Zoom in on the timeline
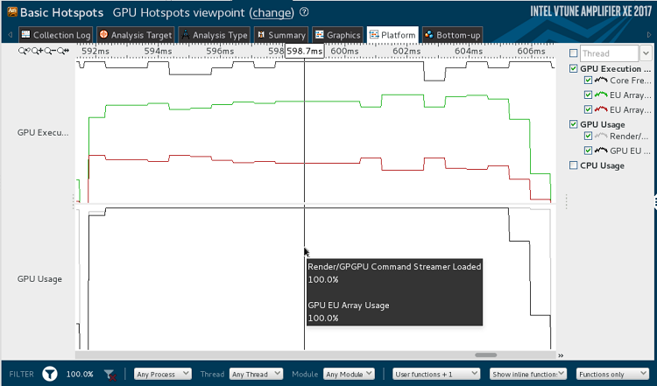 [37, 51]
